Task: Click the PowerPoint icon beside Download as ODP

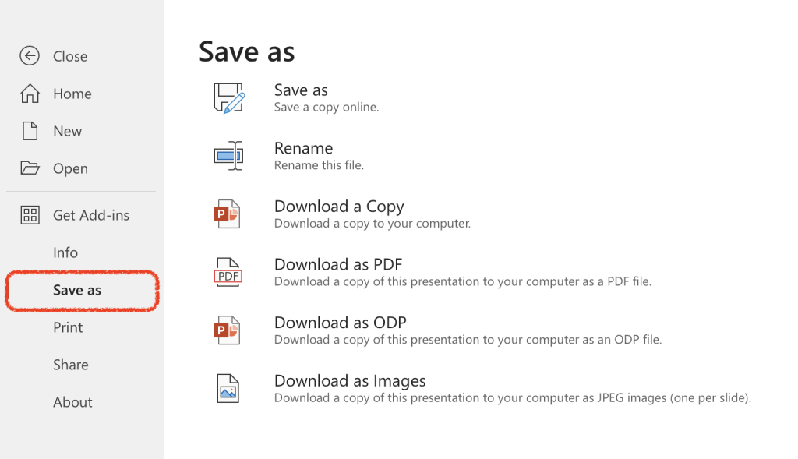Action: click(x=228, y=330)
